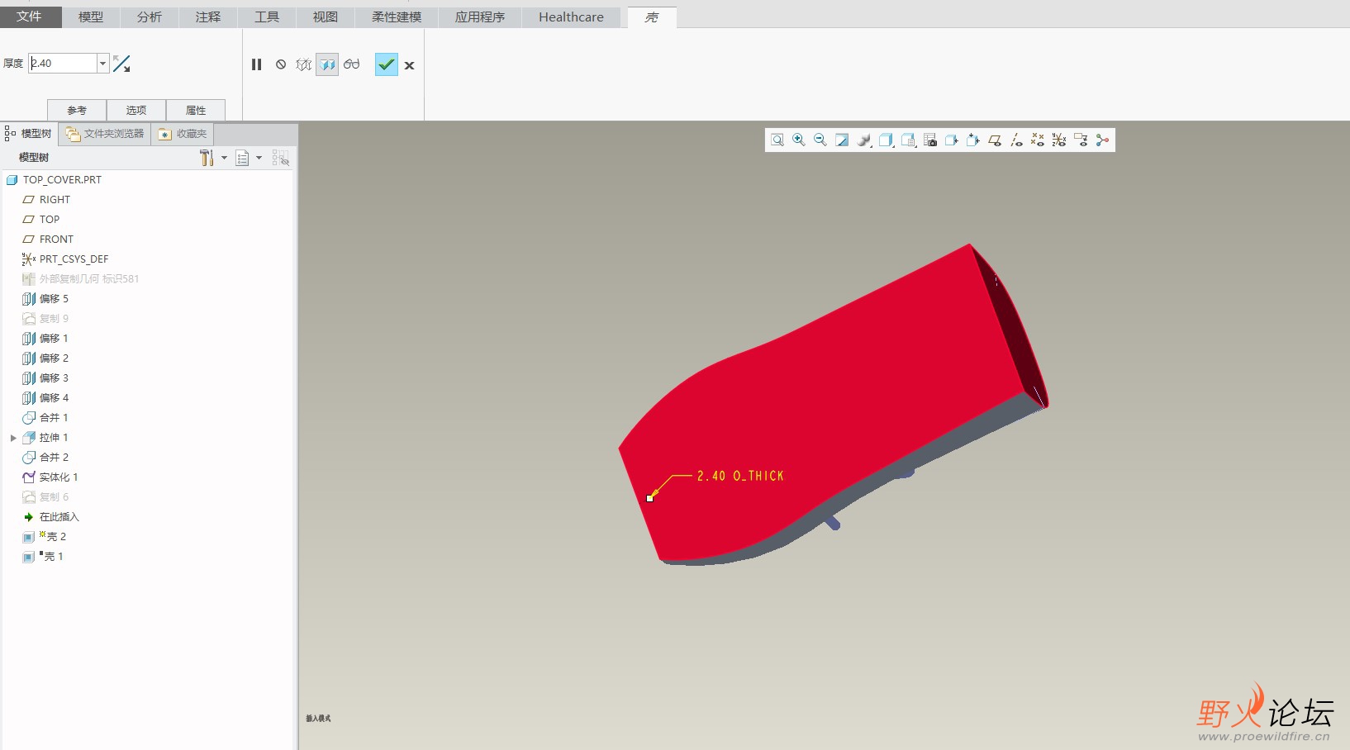Switch to 文件夹浏览器 tab
Image resolution: width=1350 pixels, height=750 pixels.
click(105, 134)
